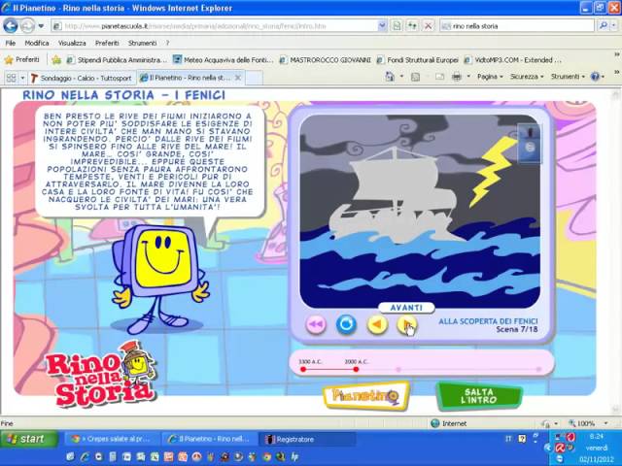Click the IT language indicator in tray
Image resolution: width=622 pixels, height=466 pixels.
coord(508,439)
